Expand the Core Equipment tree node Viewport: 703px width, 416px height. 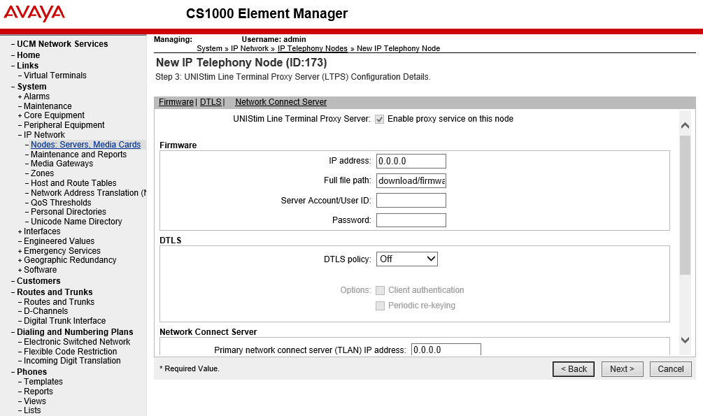[x=20, y=115]
